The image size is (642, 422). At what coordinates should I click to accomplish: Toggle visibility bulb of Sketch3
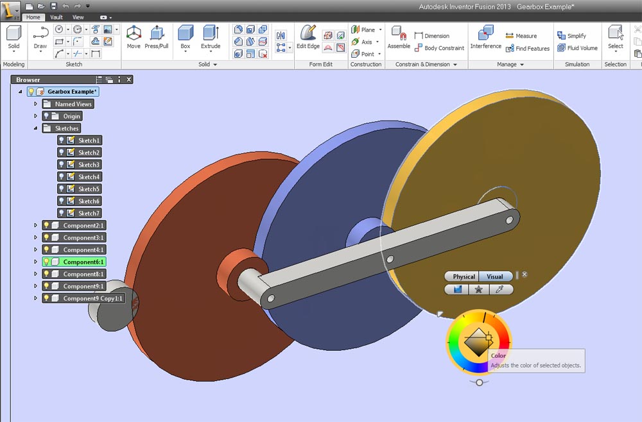[62, 164]
